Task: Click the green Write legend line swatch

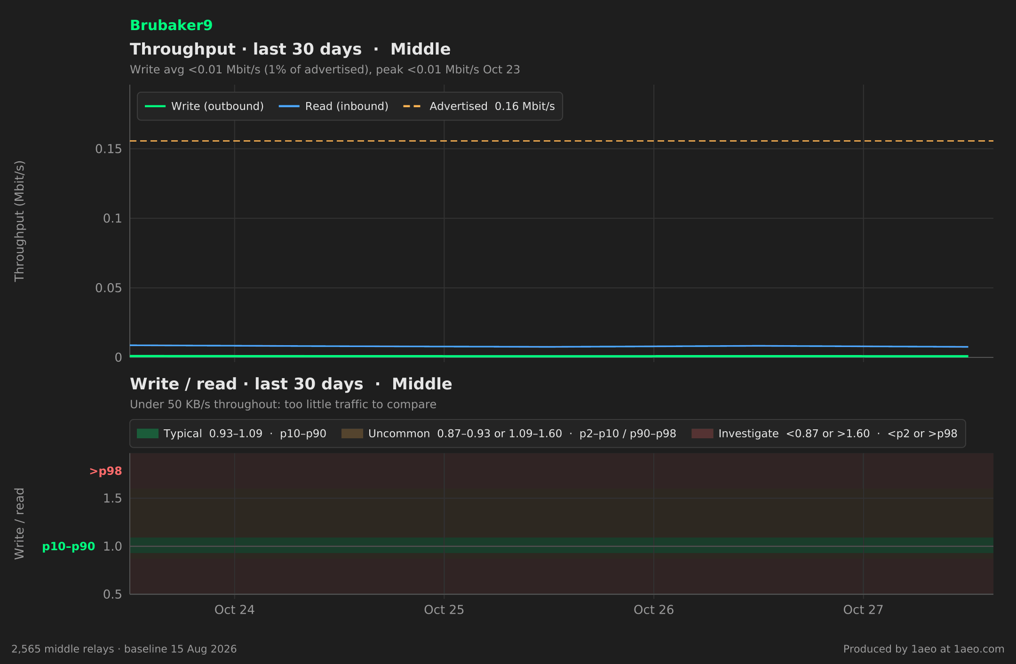Action: pyautogui.click(x=155, y=106)
